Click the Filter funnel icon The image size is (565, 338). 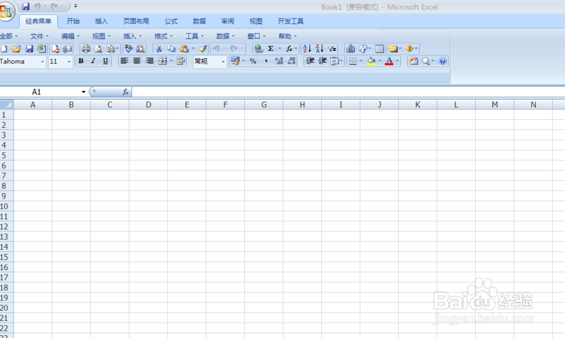332,49
